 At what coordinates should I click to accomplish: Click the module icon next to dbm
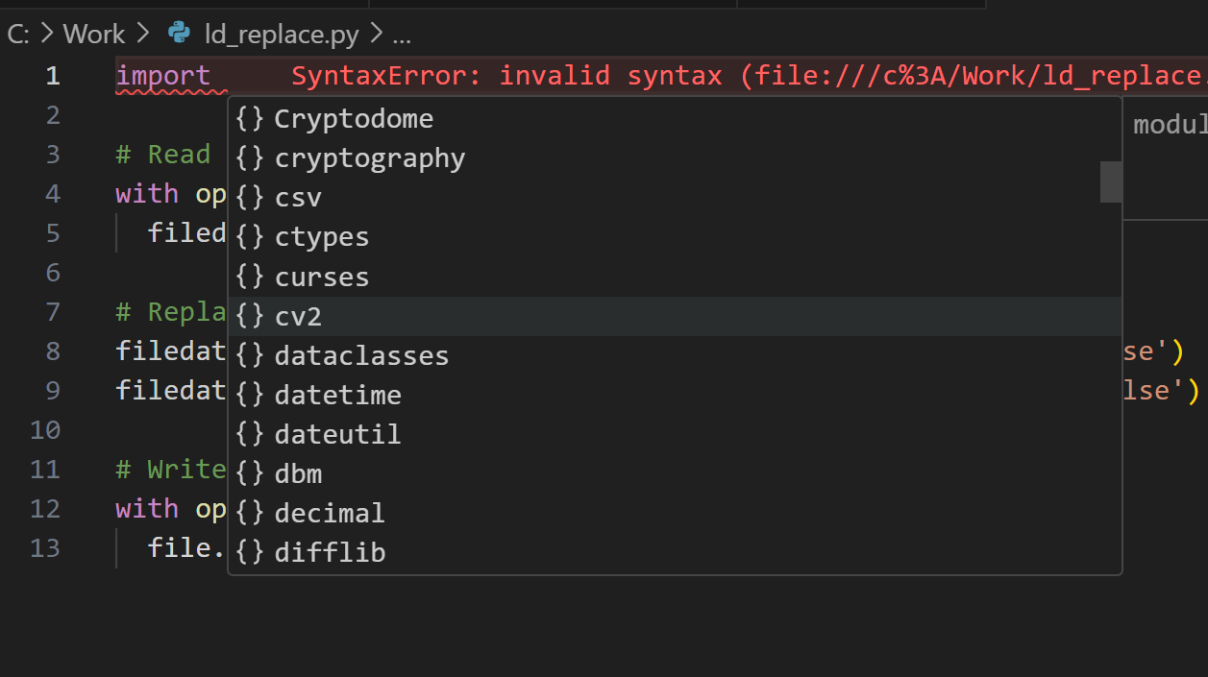tap(250, 473)
